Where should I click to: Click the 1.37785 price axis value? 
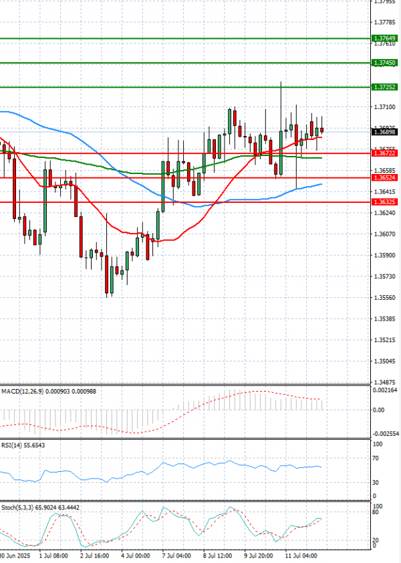pos(384,23)
